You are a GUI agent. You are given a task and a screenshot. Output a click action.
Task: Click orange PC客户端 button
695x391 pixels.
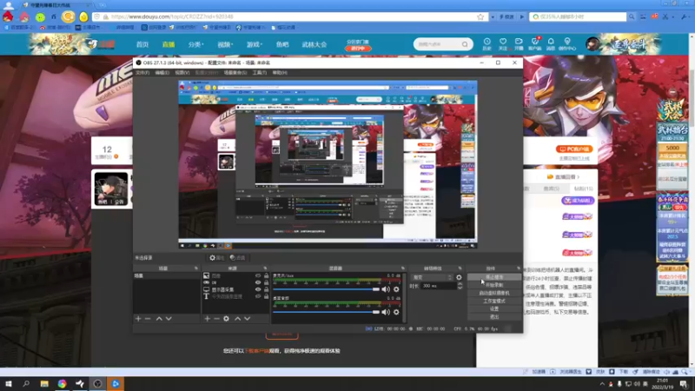click(x=574, y=149)
